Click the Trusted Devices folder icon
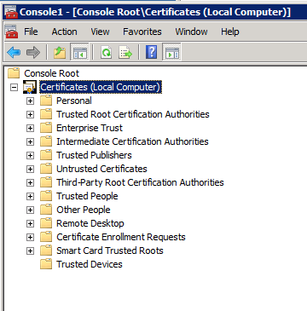This screenshot has width=307, height=311. click(46, 264)
